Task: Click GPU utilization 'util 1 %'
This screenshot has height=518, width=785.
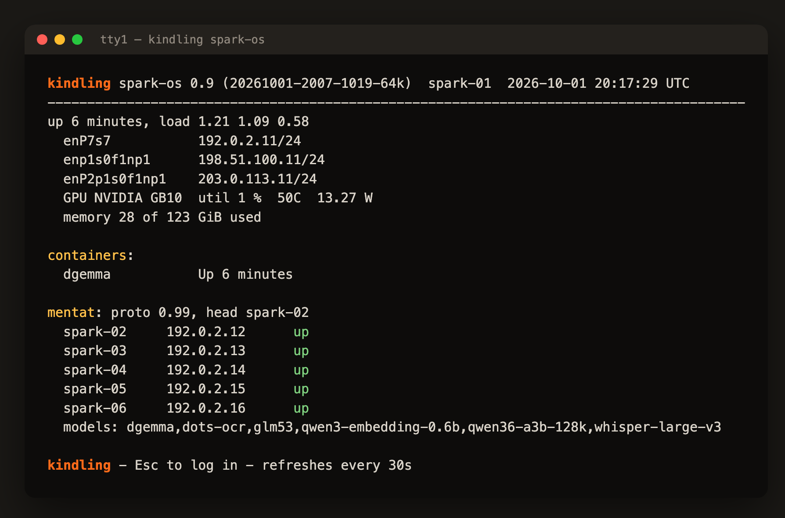Action: tap(230, 198)
